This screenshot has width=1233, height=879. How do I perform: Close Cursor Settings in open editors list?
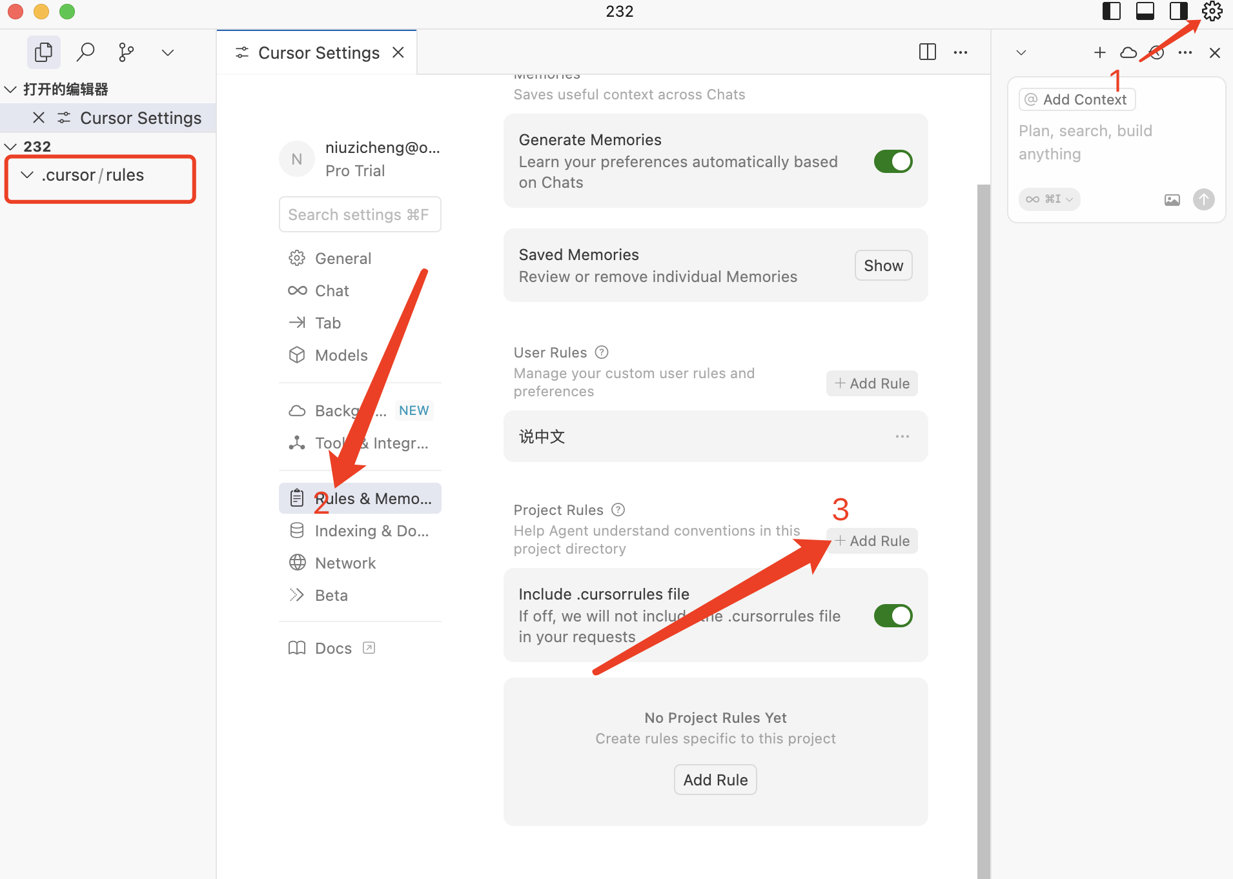(x=39, y=118)
